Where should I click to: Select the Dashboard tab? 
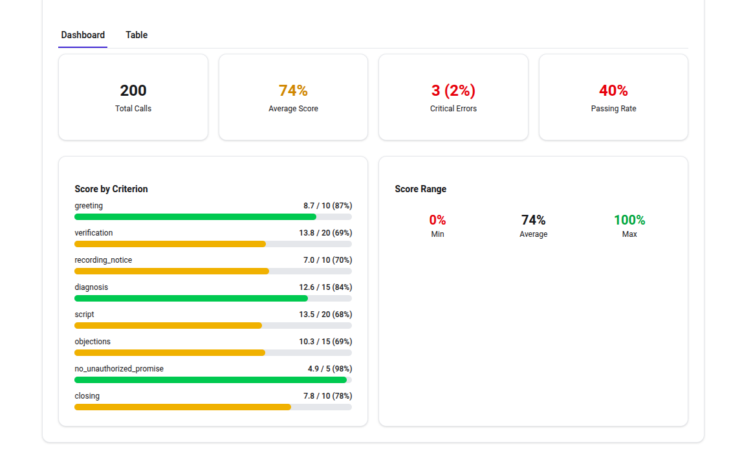[83, 35]
